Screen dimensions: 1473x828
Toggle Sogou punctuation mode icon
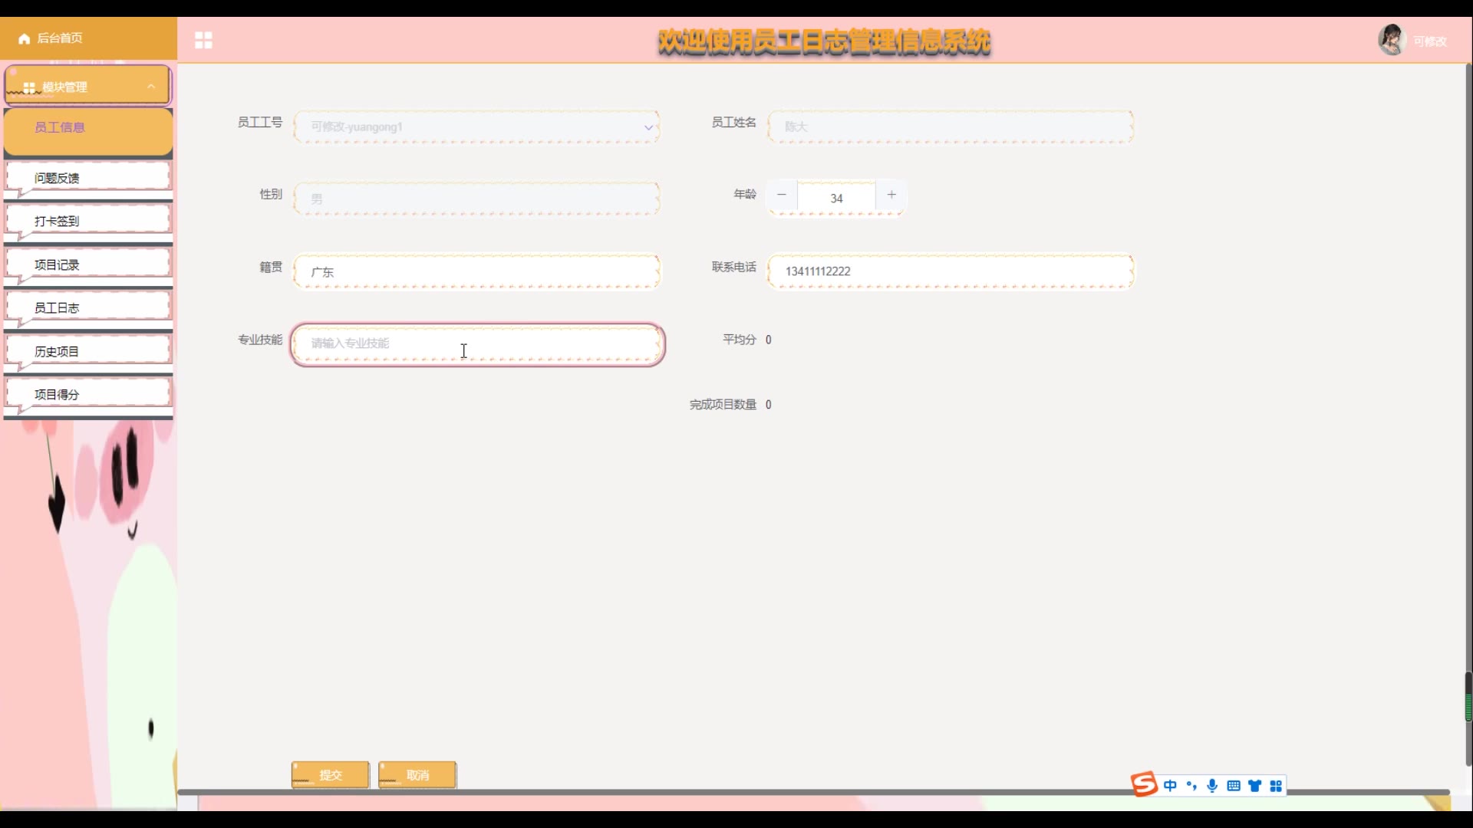click(x=1191, y=786)
